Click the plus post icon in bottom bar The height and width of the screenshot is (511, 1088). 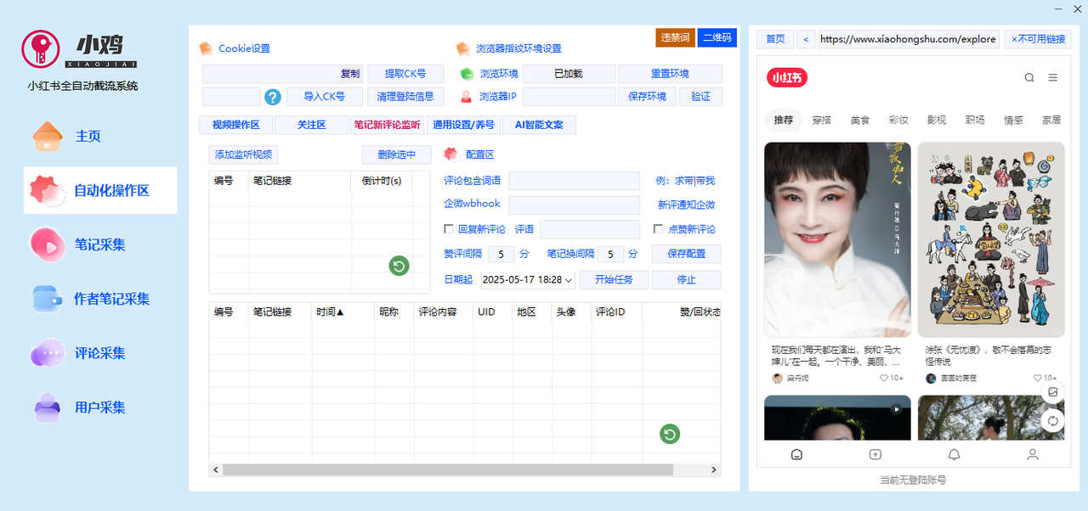tap(875, 454)
